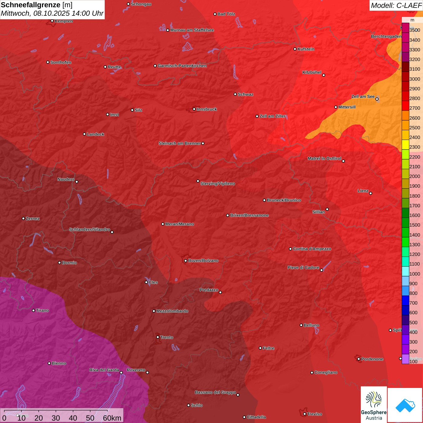Select the dark green 1600 legend swatch
This screenshot has height=423, width=423.
[x=405, y=213]
